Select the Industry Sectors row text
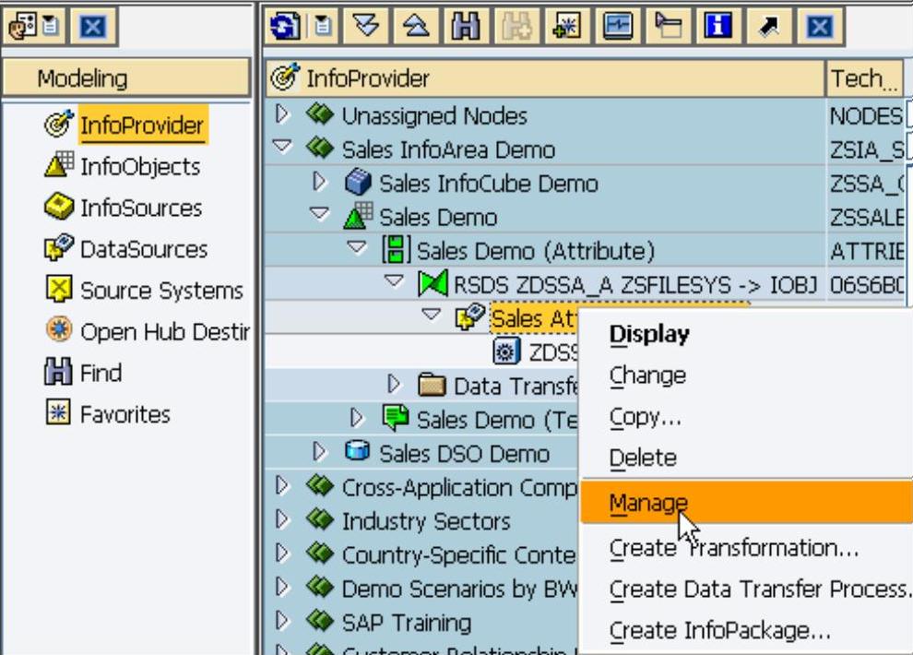The width and height of the screenshot is (913, 655). [x=426, y=521]
